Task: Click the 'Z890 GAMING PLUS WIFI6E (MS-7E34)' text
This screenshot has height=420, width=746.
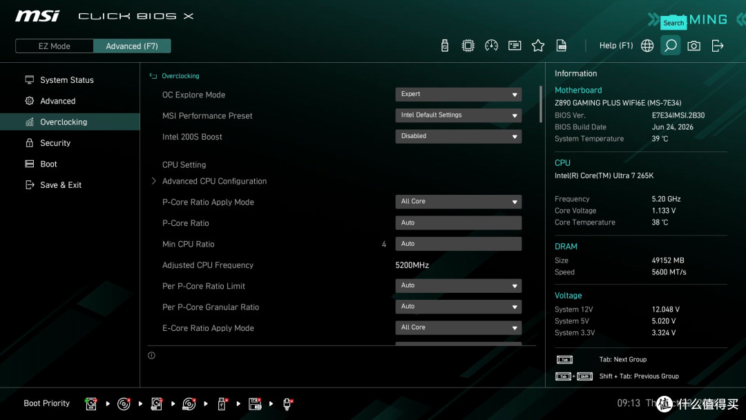Action: pos(618,103)
